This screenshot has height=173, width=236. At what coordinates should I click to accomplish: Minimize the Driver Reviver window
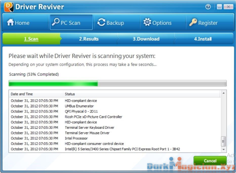(x=219, y=7)
